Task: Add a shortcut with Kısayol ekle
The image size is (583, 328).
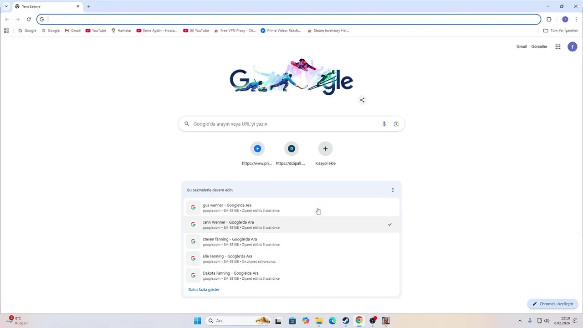Action: click(325, 154)
